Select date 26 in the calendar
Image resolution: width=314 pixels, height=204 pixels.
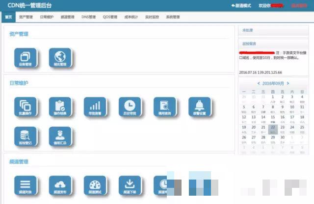click(x=244, y=139)
